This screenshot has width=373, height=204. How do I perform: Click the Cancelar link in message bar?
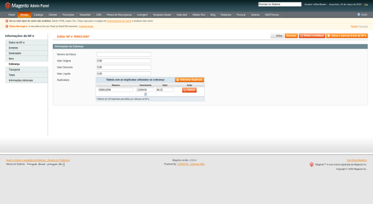363,26
